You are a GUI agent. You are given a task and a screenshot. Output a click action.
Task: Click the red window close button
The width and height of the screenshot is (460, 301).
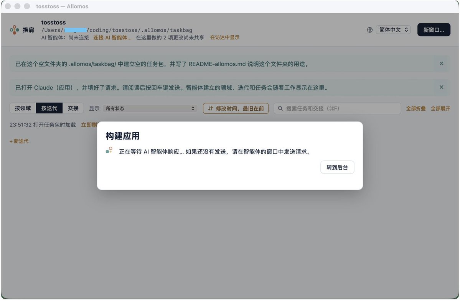[x=8, y=6]
